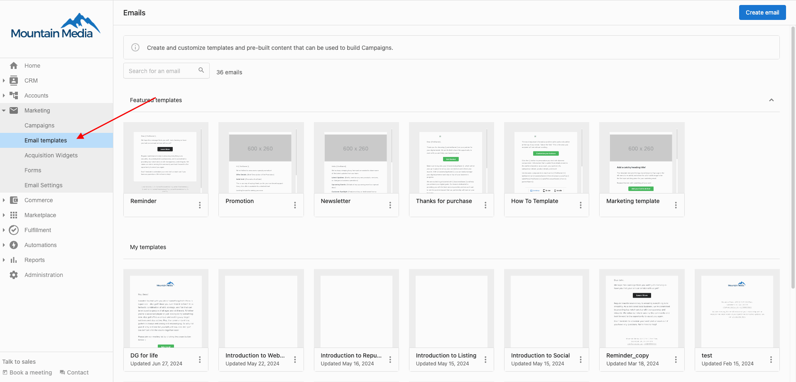Open options menu for Introduction to Repu template

(390, 360)
